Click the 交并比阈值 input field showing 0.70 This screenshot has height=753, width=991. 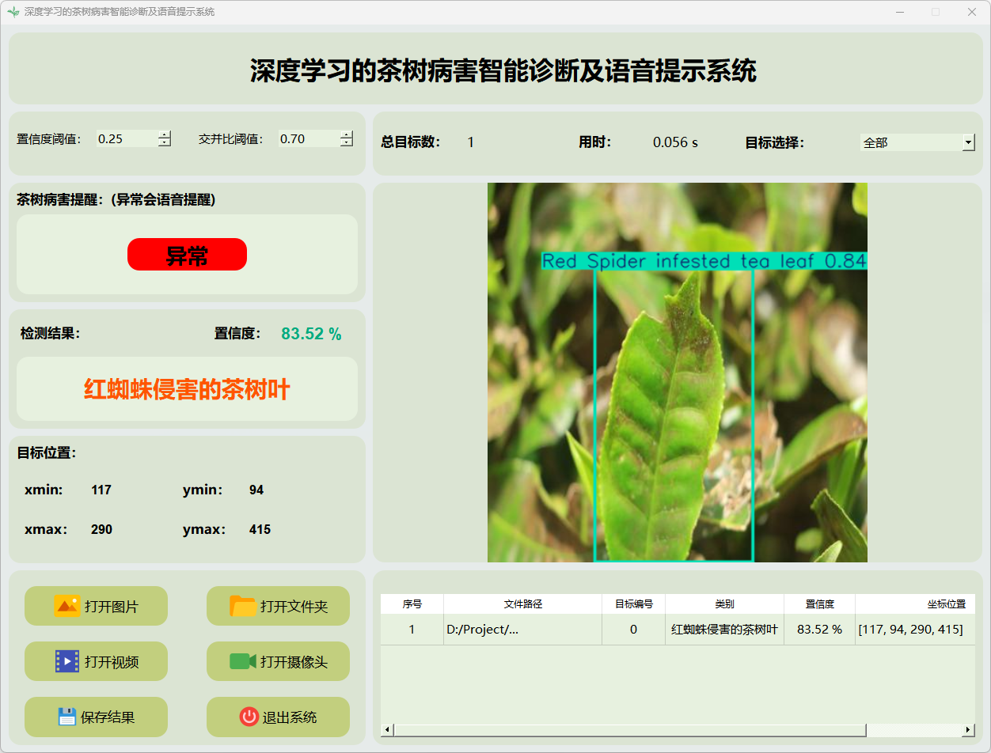(x=307, y=138)
